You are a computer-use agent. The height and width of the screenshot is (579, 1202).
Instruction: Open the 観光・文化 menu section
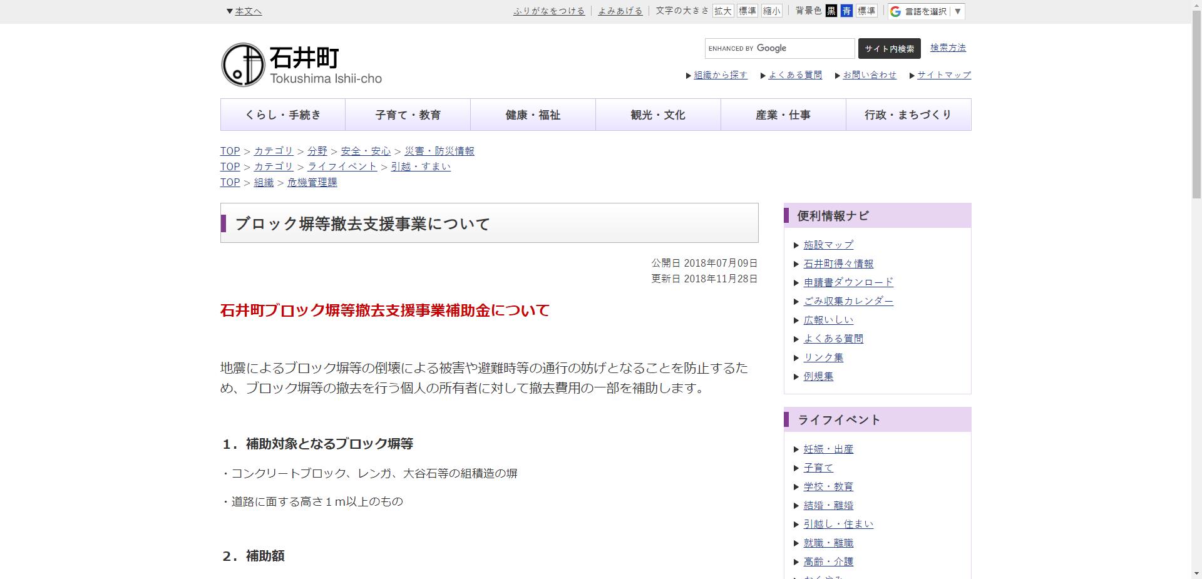tap(657, 115)
